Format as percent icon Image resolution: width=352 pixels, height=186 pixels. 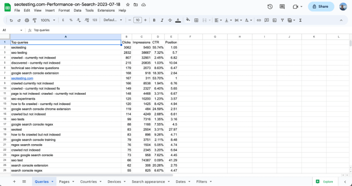71,20
